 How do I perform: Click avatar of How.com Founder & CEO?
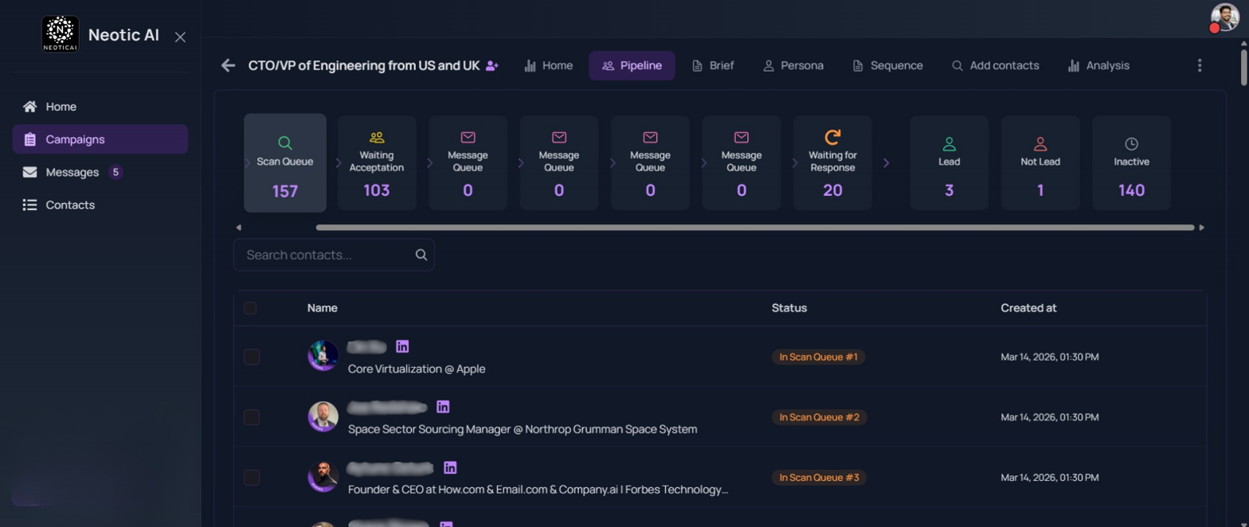coord(323,477)
